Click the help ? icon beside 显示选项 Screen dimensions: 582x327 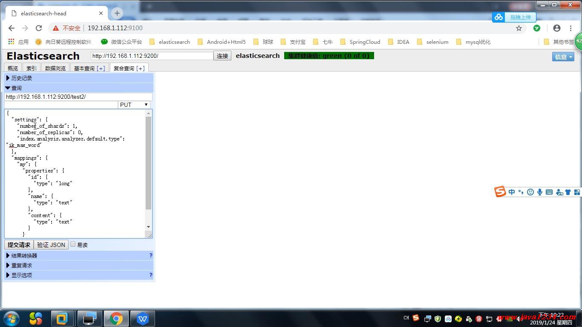pyautogui.click(x=151, y=275)
